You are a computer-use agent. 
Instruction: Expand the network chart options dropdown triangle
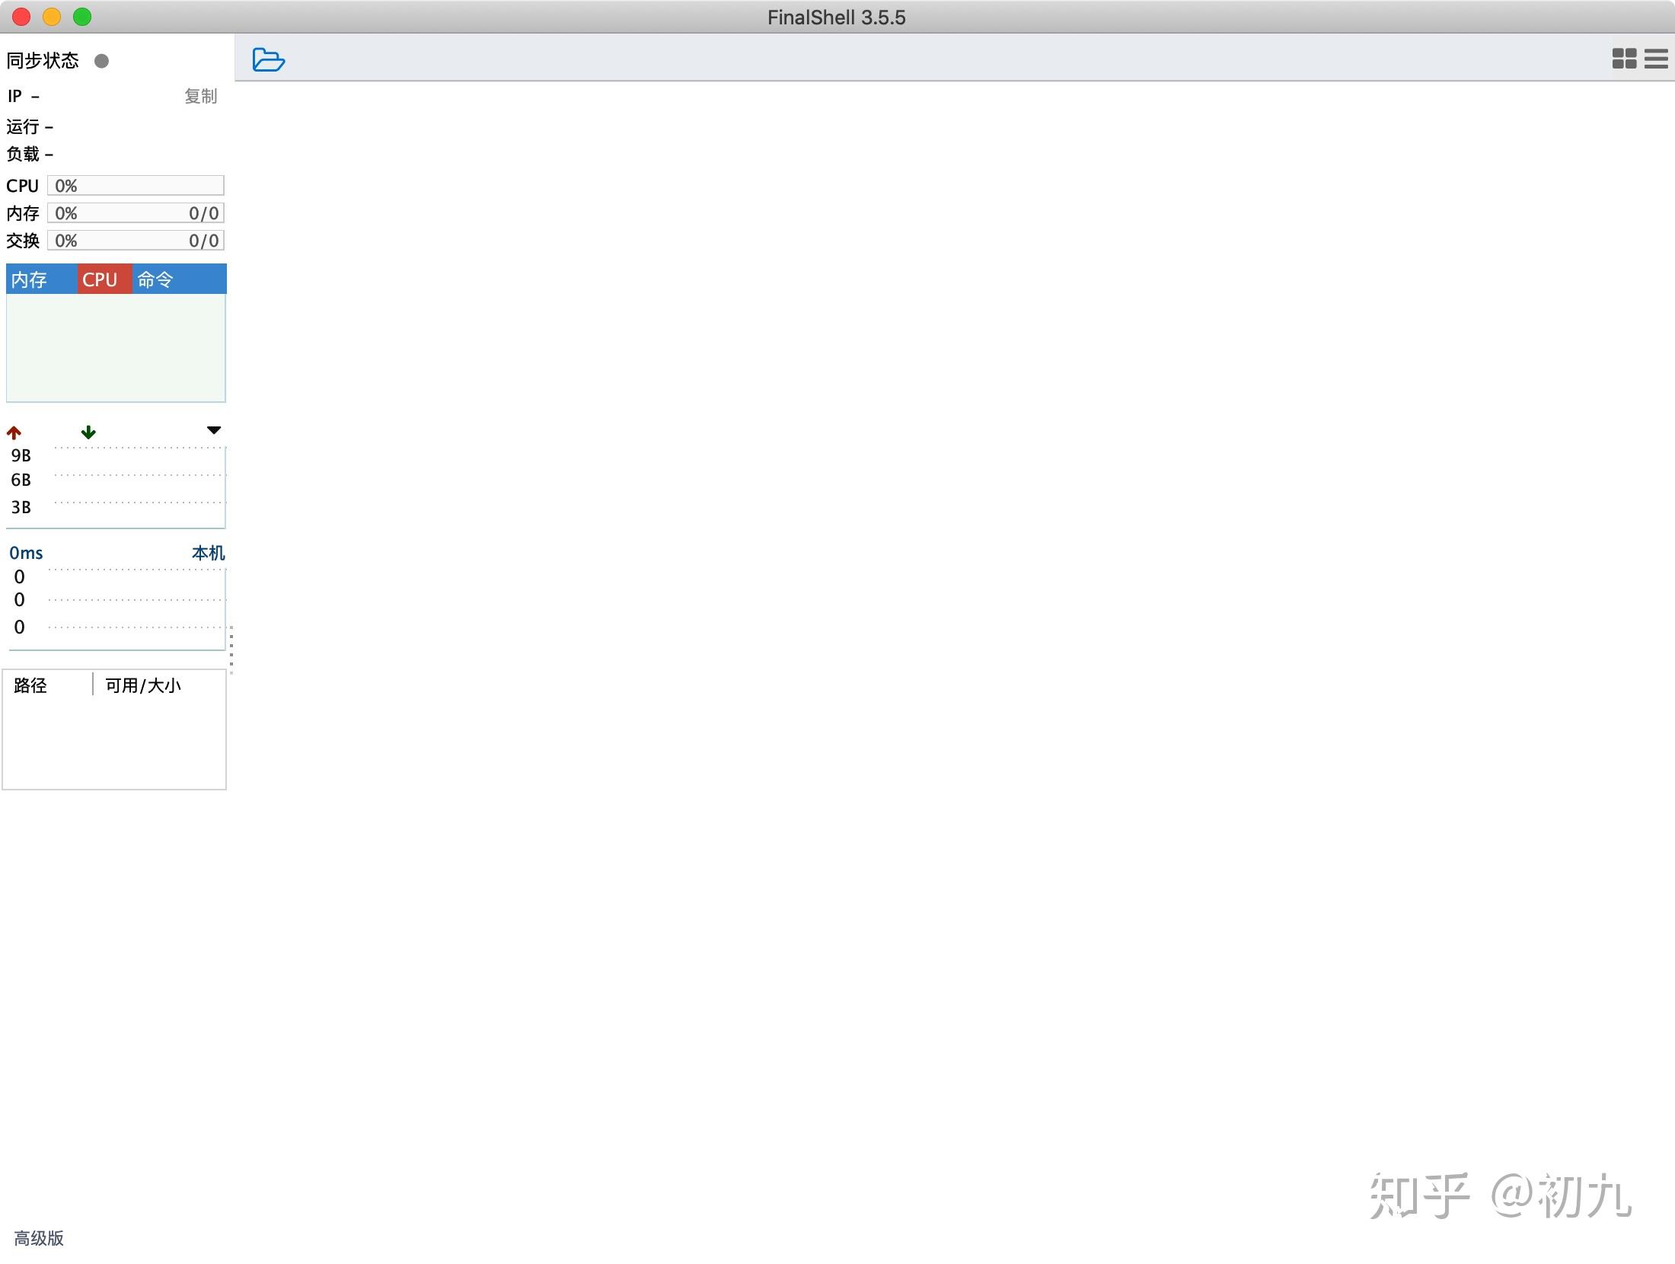[x=214, y=430]
